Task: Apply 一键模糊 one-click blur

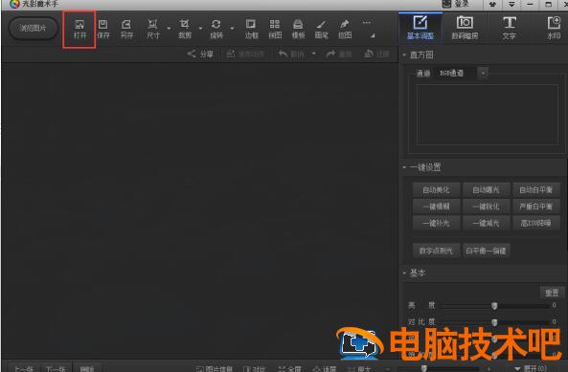Action: [436, 207]
